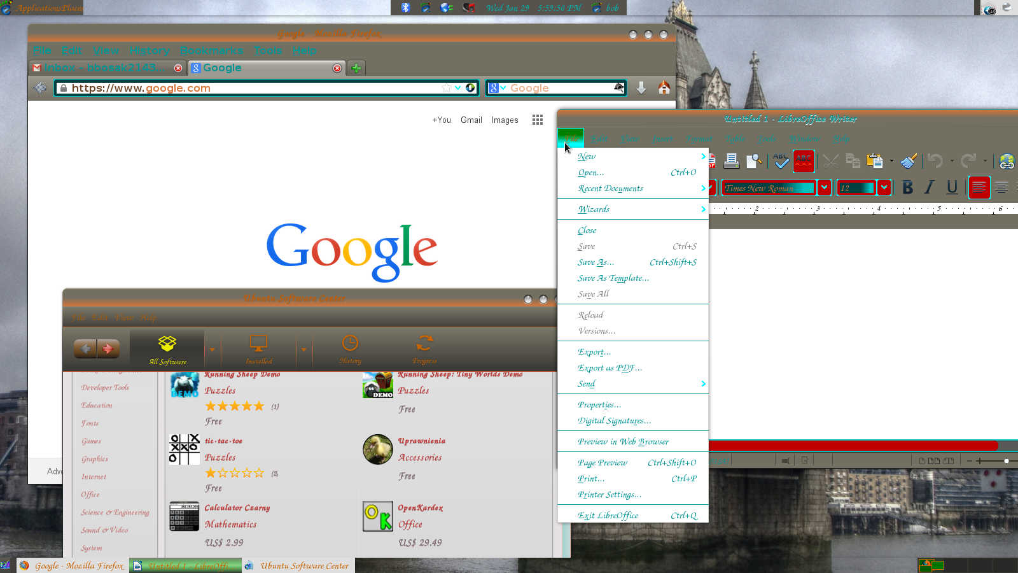This screenshot has height=573, width=1018.
Task: Open the Paste options dropdown arrow
Action: pyautogui.click(x=891, y=161)
